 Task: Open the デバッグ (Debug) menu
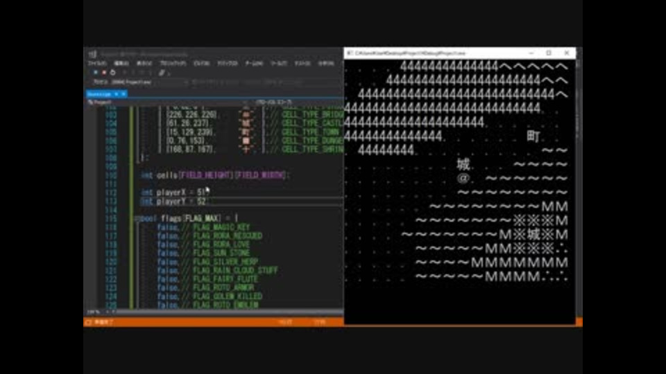coord(228,63)
